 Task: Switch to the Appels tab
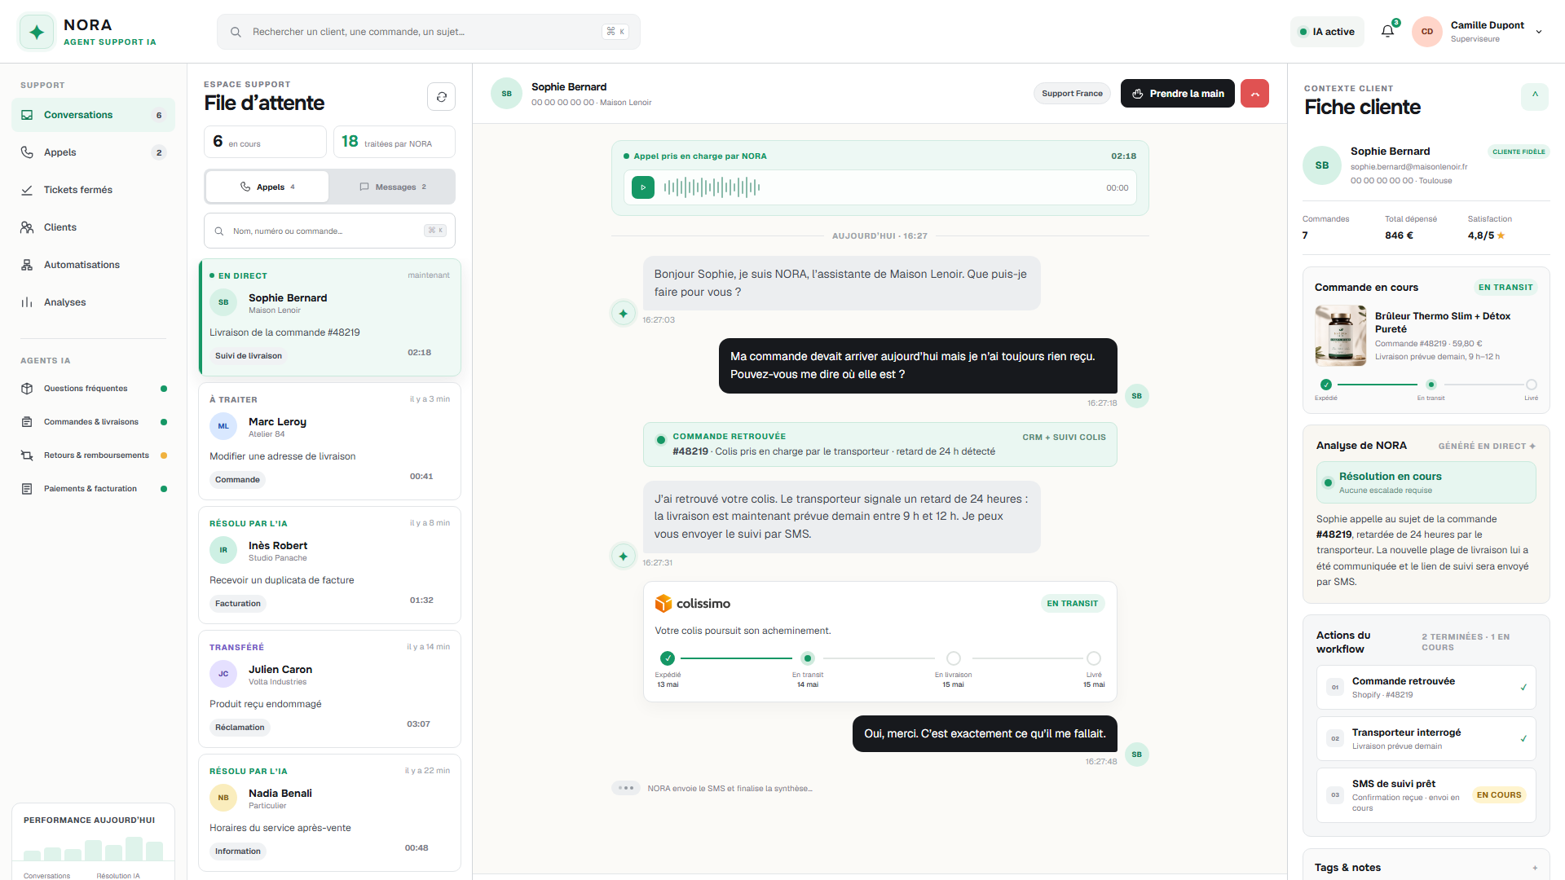[267, 187]
